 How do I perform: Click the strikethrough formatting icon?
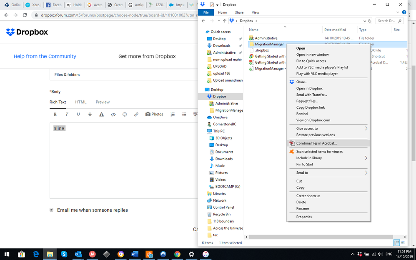tap(90, 114)
